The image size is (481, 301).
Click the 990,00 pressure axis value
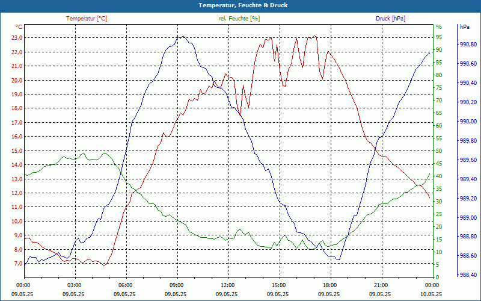(x=468, y=122)
